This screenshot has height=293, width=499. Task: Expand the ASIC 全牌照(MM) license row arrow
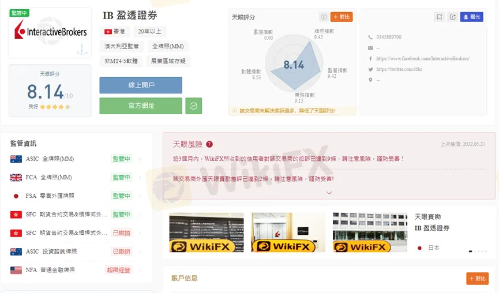tap(140, 159)
